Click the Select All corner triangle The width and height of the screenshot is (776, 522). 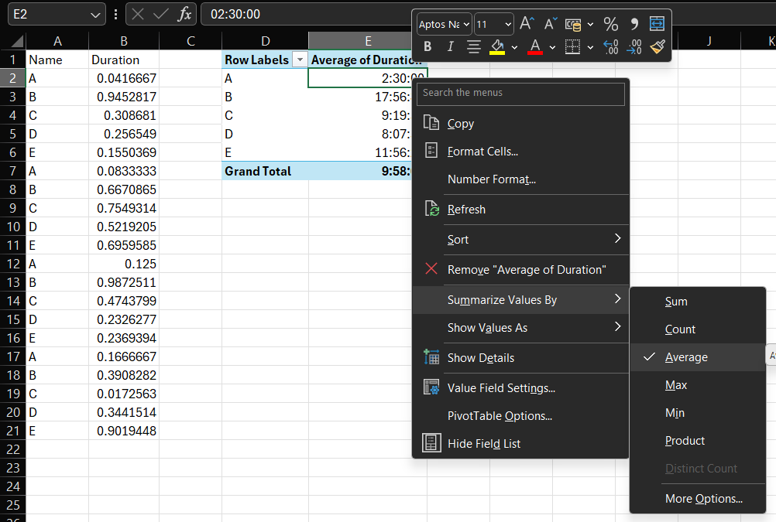(x=17, y=41)
